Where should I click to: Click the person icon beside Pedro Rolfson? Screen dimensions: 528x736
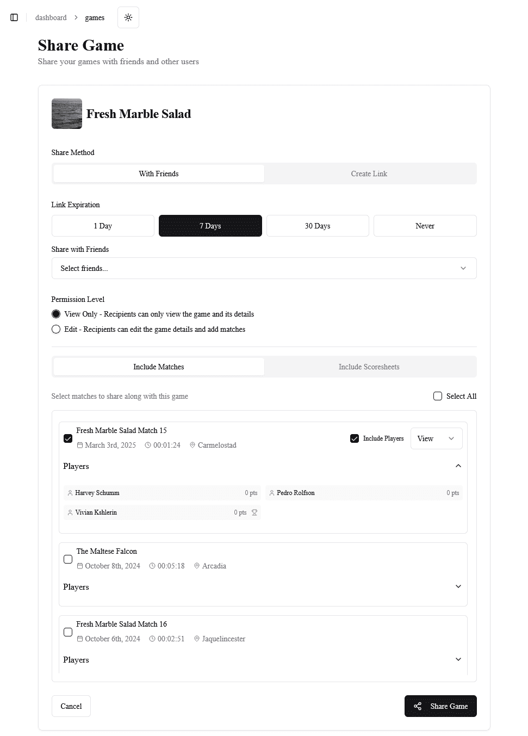[272, 493]
